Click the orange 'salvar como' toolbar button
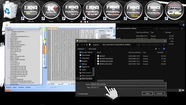The height and width of the screenshot is (105, 186). tap(44, 49)
